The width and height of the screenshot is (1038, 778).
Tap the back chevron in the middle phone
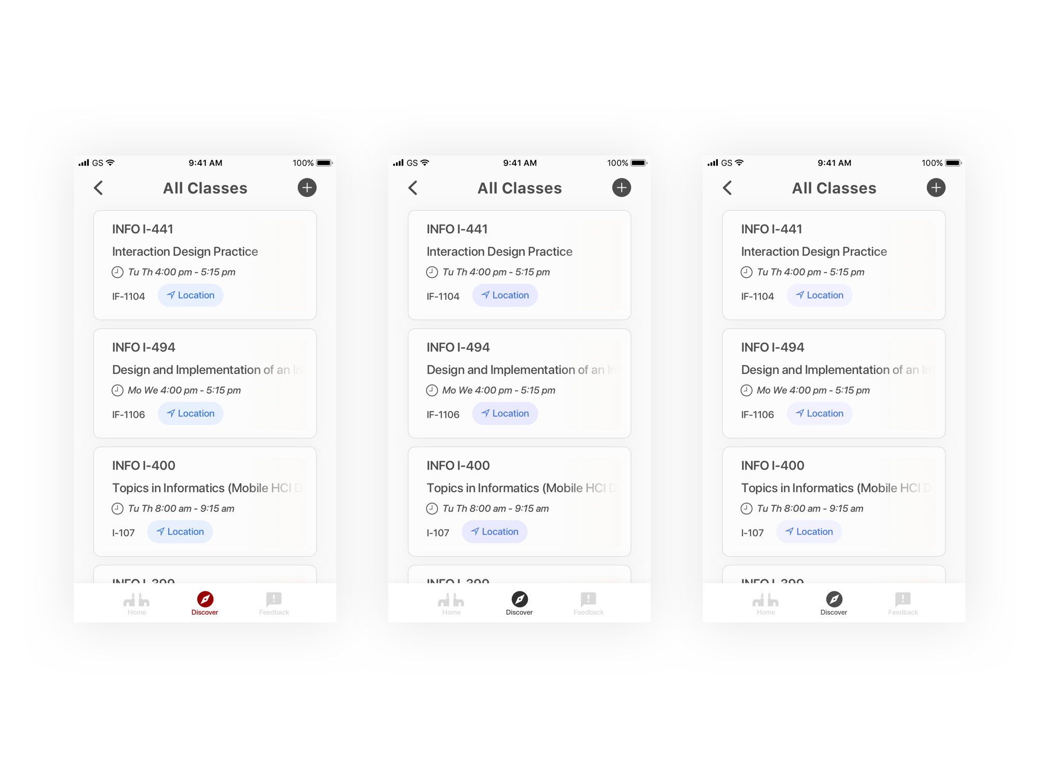click(413, 188)
